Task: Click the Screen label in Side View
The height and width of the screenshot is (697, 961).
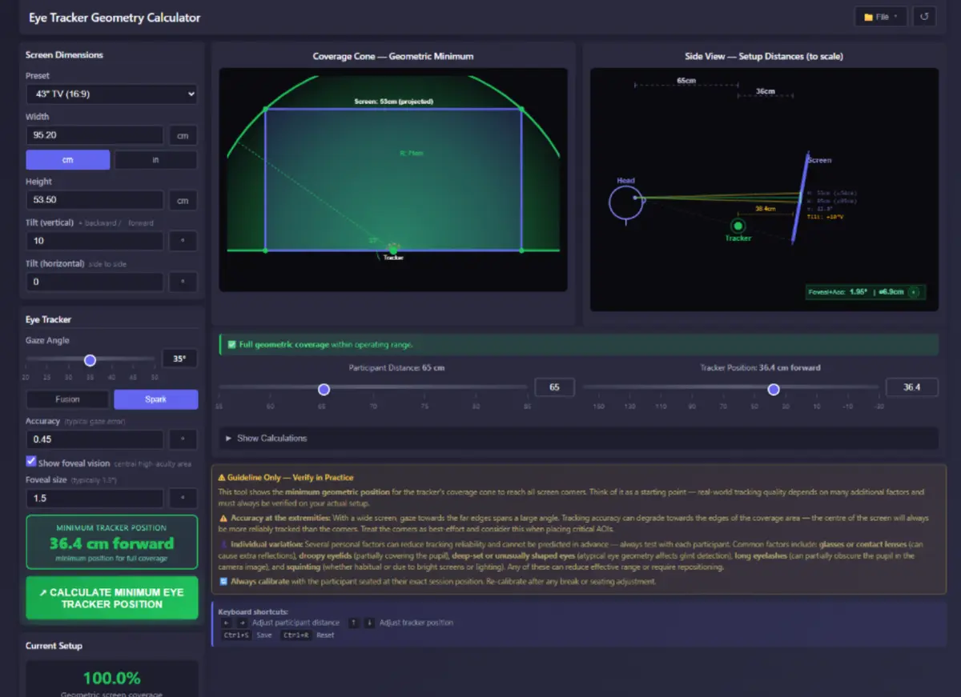Action: 819,160
